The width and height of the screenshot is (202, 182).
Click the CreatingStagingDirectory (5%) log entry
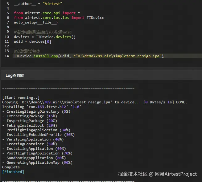36,111
